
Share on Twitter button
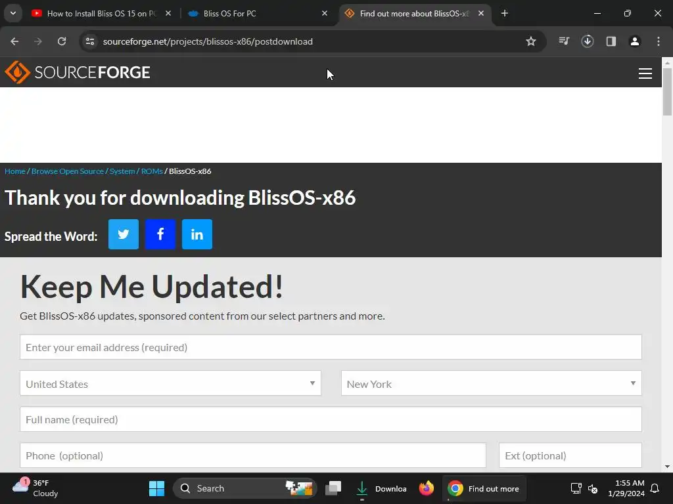tap(123, 234)
